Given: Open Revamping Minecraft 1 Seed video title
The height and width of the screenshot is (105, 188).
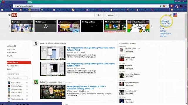Looking at the screenshot, I should point(86,87).
